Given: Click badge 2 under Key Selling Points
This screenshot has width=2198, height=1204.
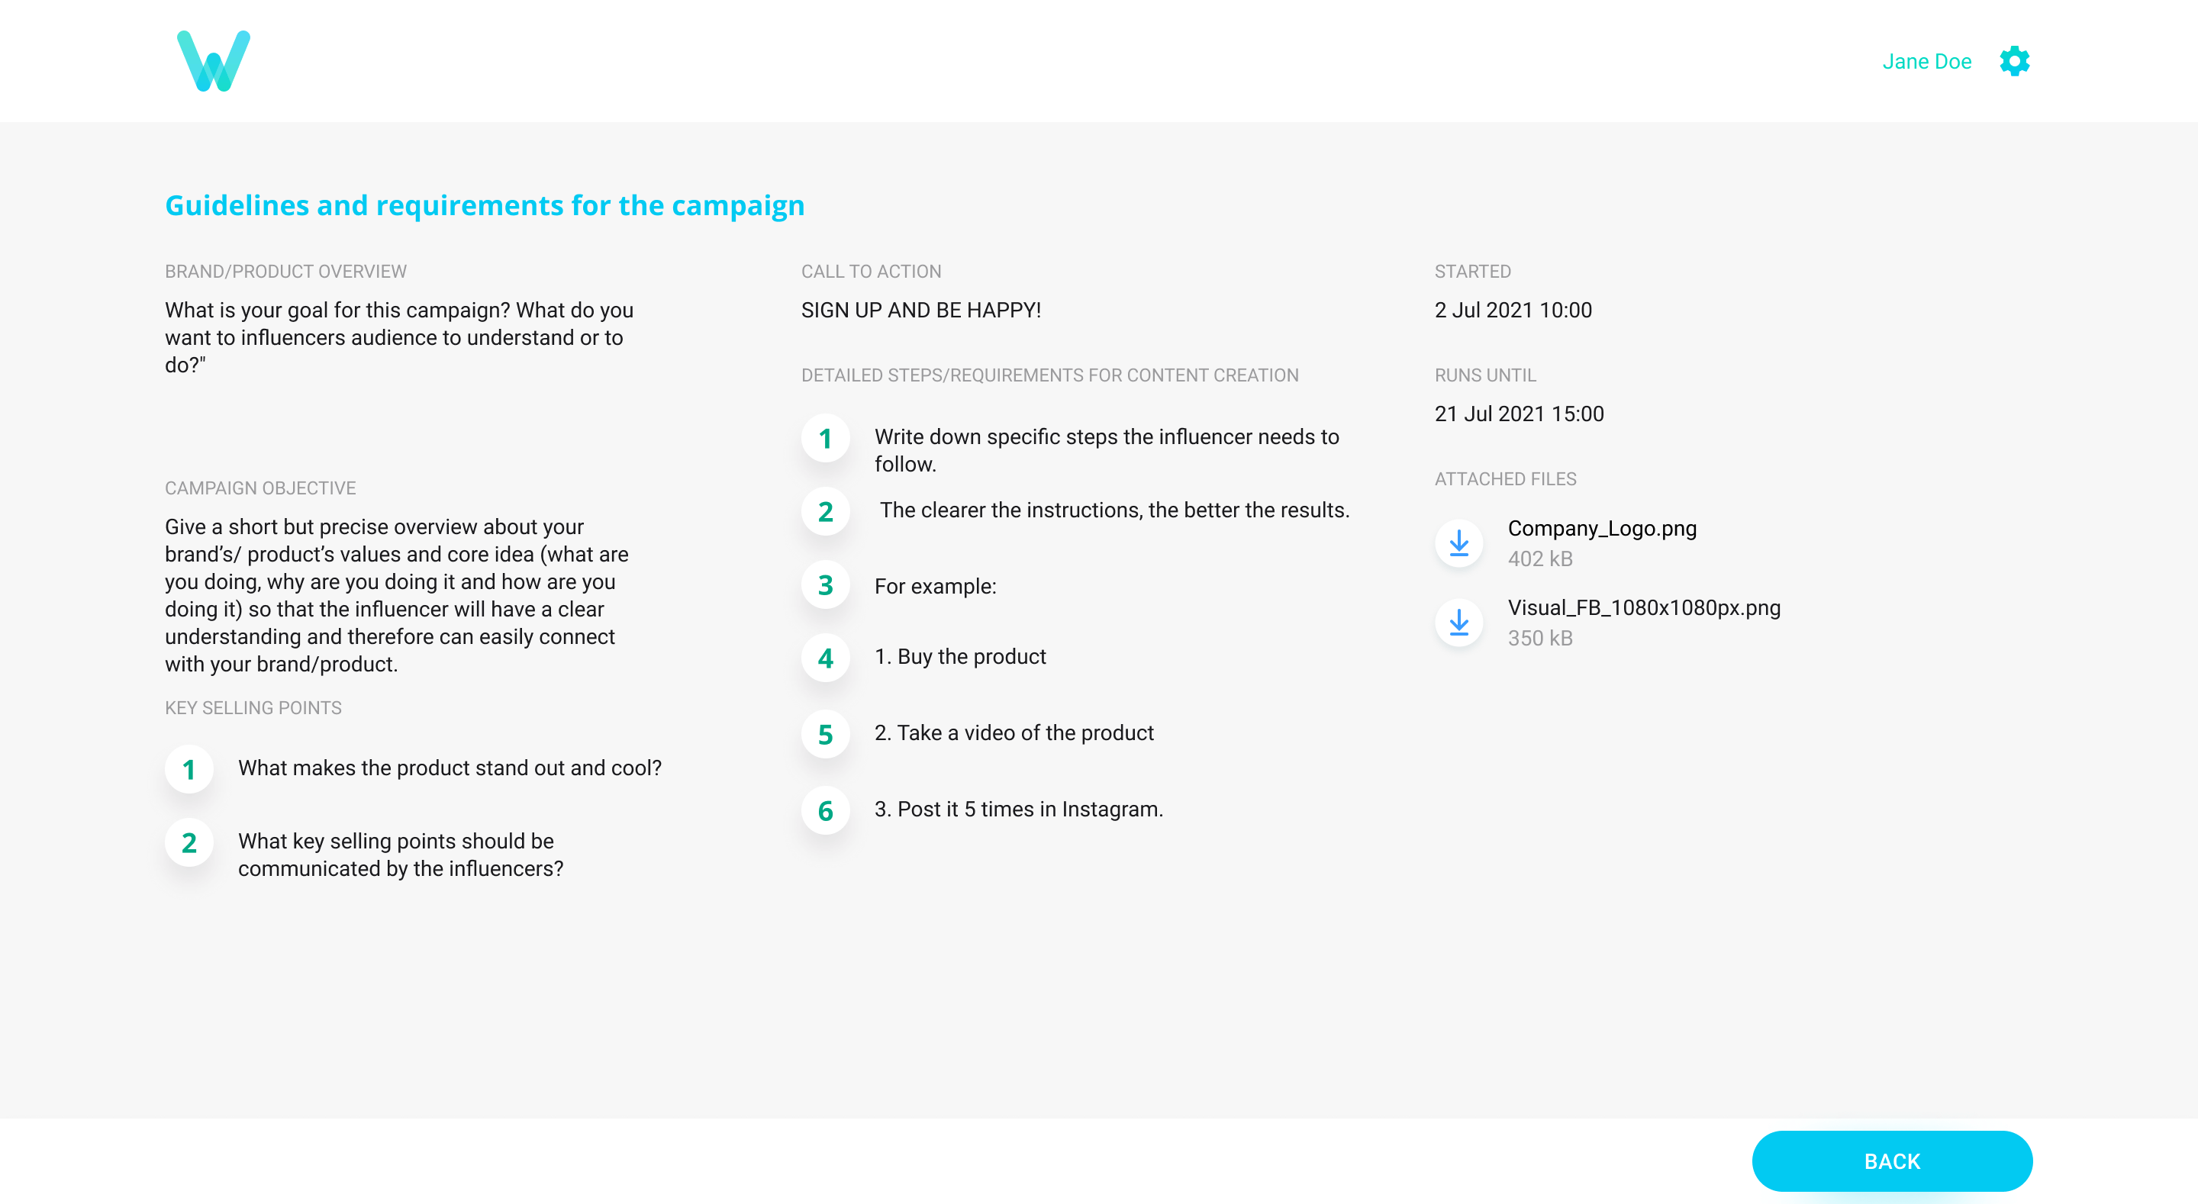Looking at the screenshot, I should point(189,843).
